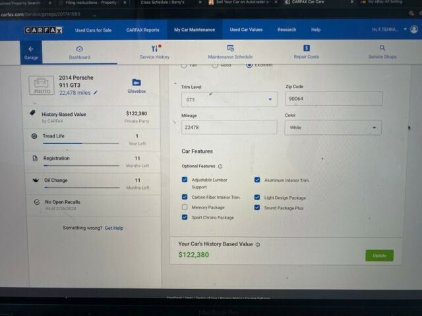
Task: Click the Oil Change progress bar
Action: point(82,188)
